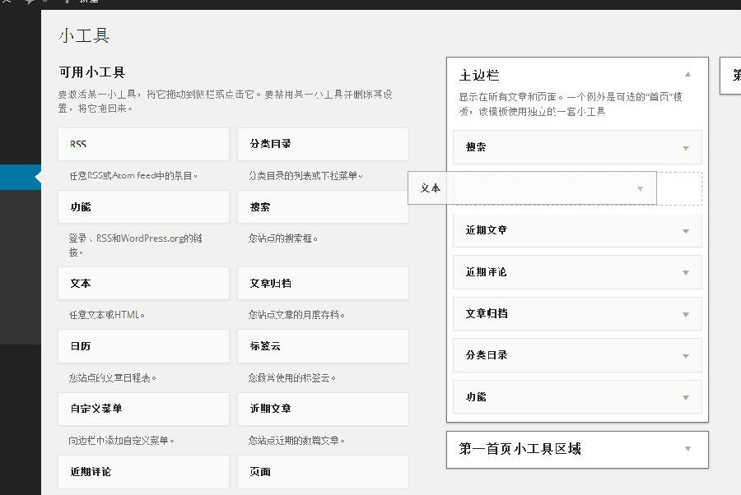Choose the 功能 widget from available widgets
This screenshot has width=741, height=495.
point(143,207)
